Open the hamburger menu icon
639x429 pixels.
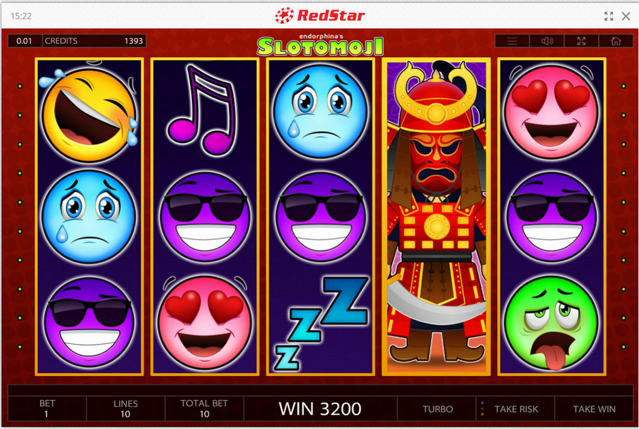click(x=512, y=41)
